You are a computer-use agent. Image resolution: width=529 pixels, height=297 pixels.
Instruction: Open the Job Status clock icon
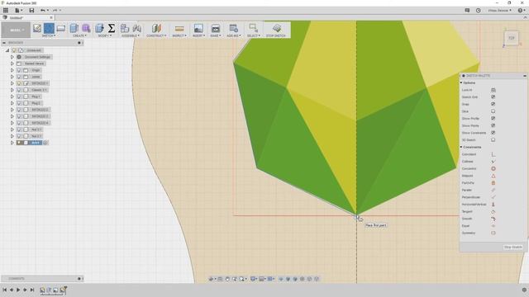(x=478, y=11)
